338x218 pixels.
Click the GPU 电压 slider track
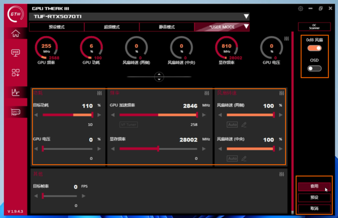(68, 149)
